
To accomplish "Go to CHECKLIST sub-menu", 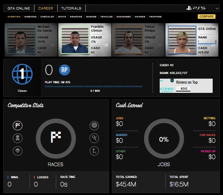I will [47, 17].
